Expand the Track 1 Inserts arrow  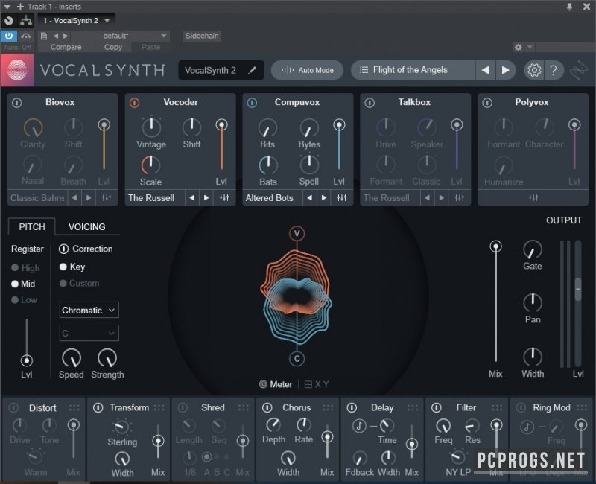click(x=7, y=7)
